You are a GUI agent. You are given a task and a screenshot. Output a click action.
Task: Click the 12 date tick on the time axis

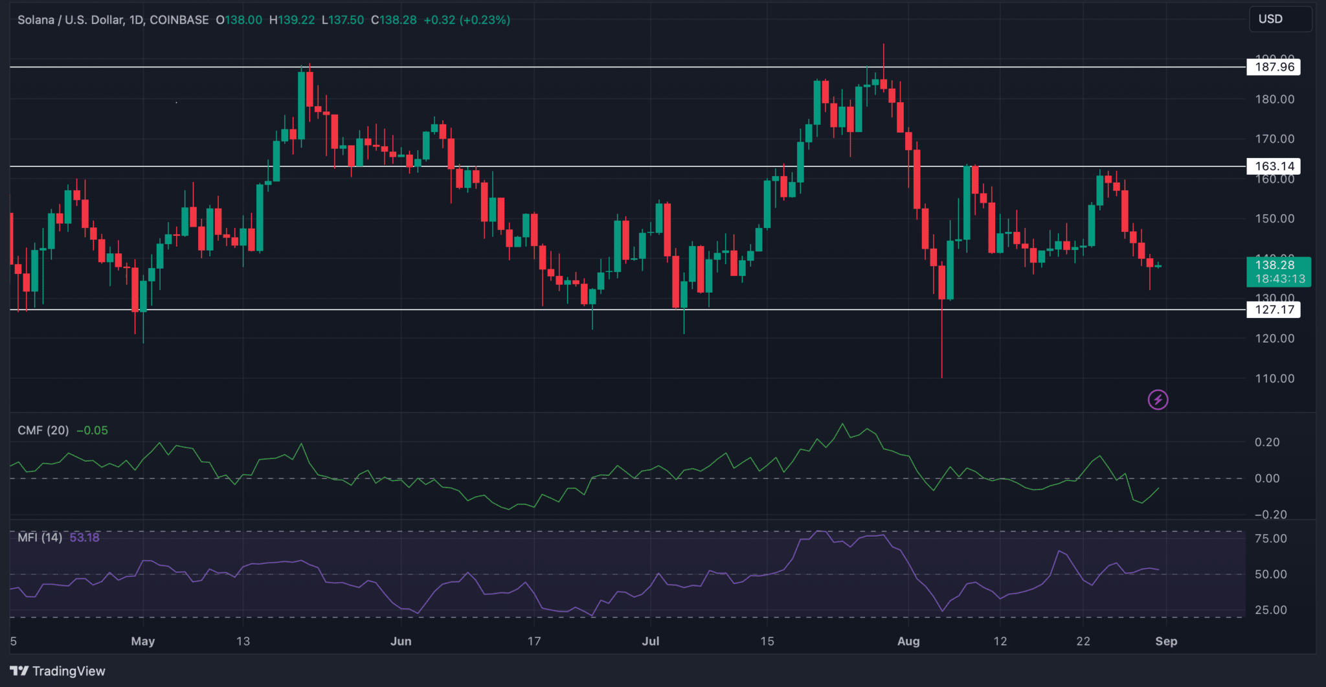click(x=1000, y=641)
